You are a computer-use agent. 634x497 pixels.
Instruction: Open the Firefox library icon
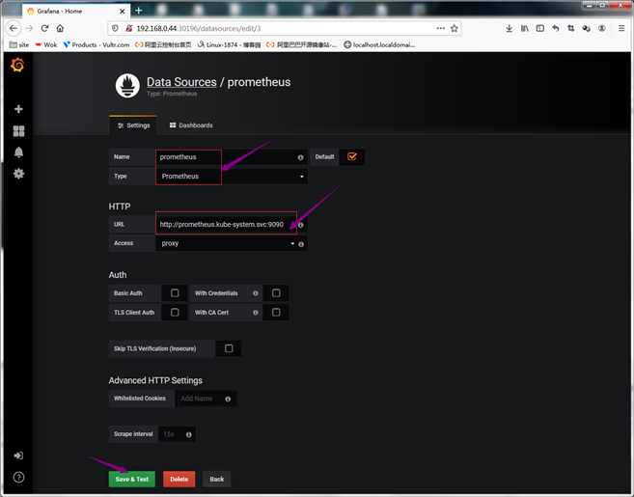click(x=524, y=28)
